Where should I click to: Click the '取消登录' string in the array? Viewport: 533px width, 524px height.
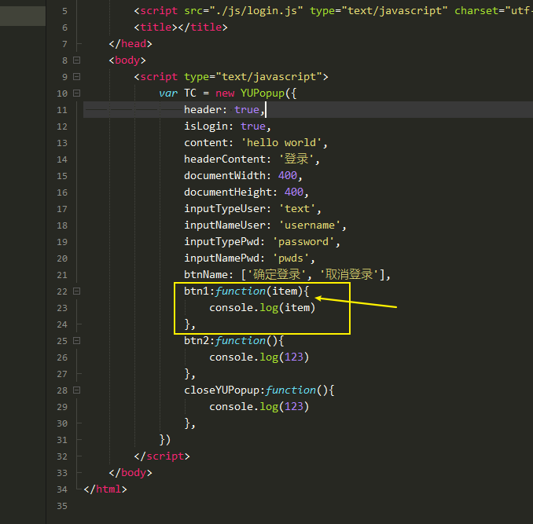[349, 274]
